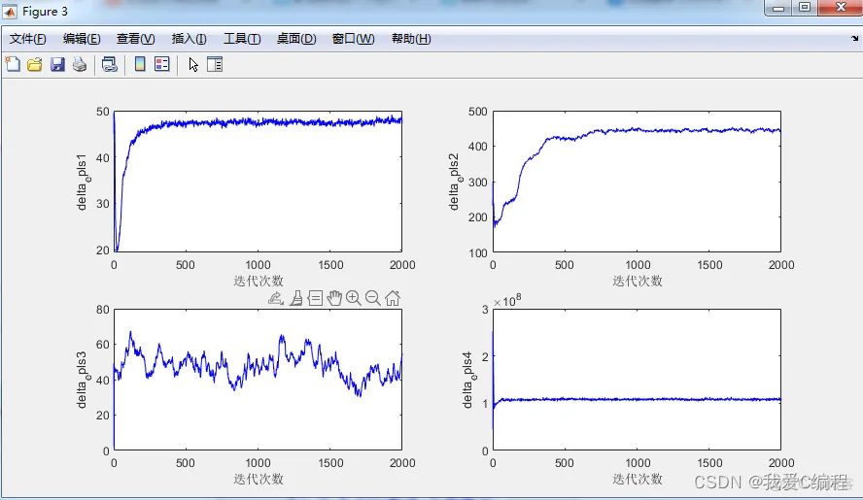
Task: Open the Property Inspector toolbar icon
Action: click(x=215, y=64)
